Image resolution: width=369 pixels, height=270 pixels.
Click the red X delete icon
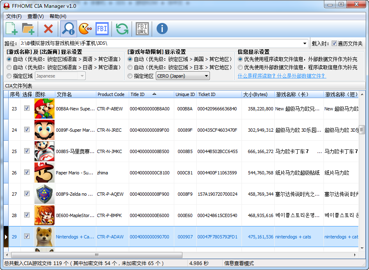(48, 29)
